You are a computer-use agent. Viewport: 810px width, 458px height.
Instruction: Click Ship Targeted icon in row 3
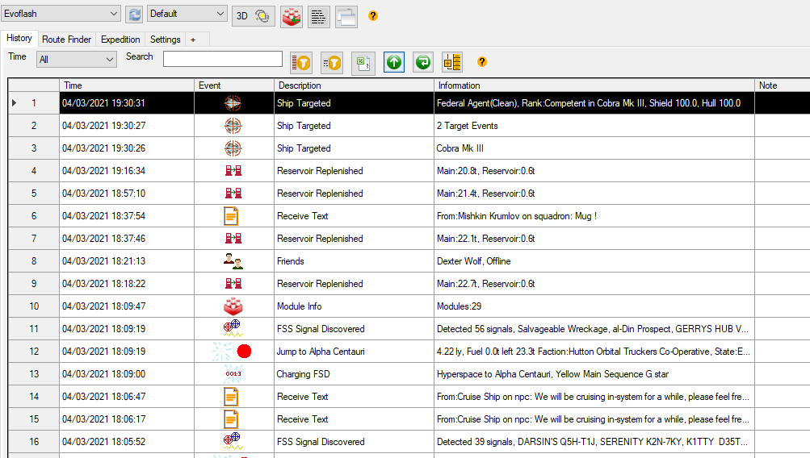233,148
